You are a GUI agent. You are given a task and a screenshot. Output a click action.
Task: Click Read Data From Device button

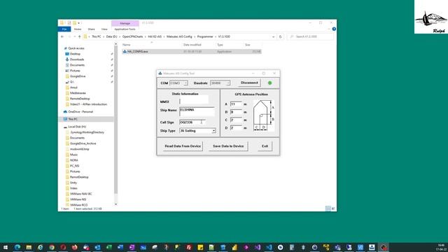[183, 146]
